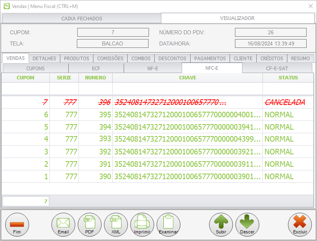Click the CHAVE filter cell under the header
The width and height of the screenshot is (317, 241).
coord(188,89)
